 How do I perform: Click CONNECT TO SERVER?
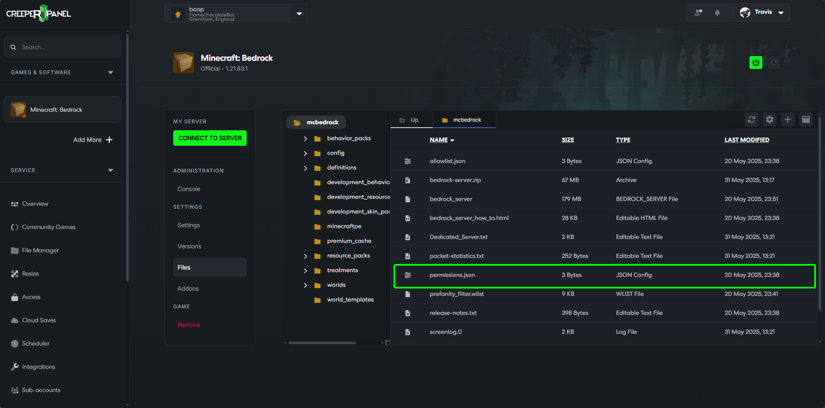209,138
